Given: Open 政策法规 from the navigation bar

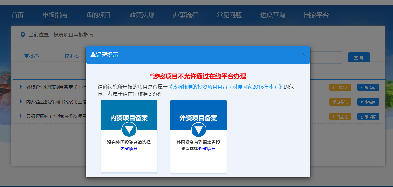Looking at the screenshot, I should click(142, 15).
